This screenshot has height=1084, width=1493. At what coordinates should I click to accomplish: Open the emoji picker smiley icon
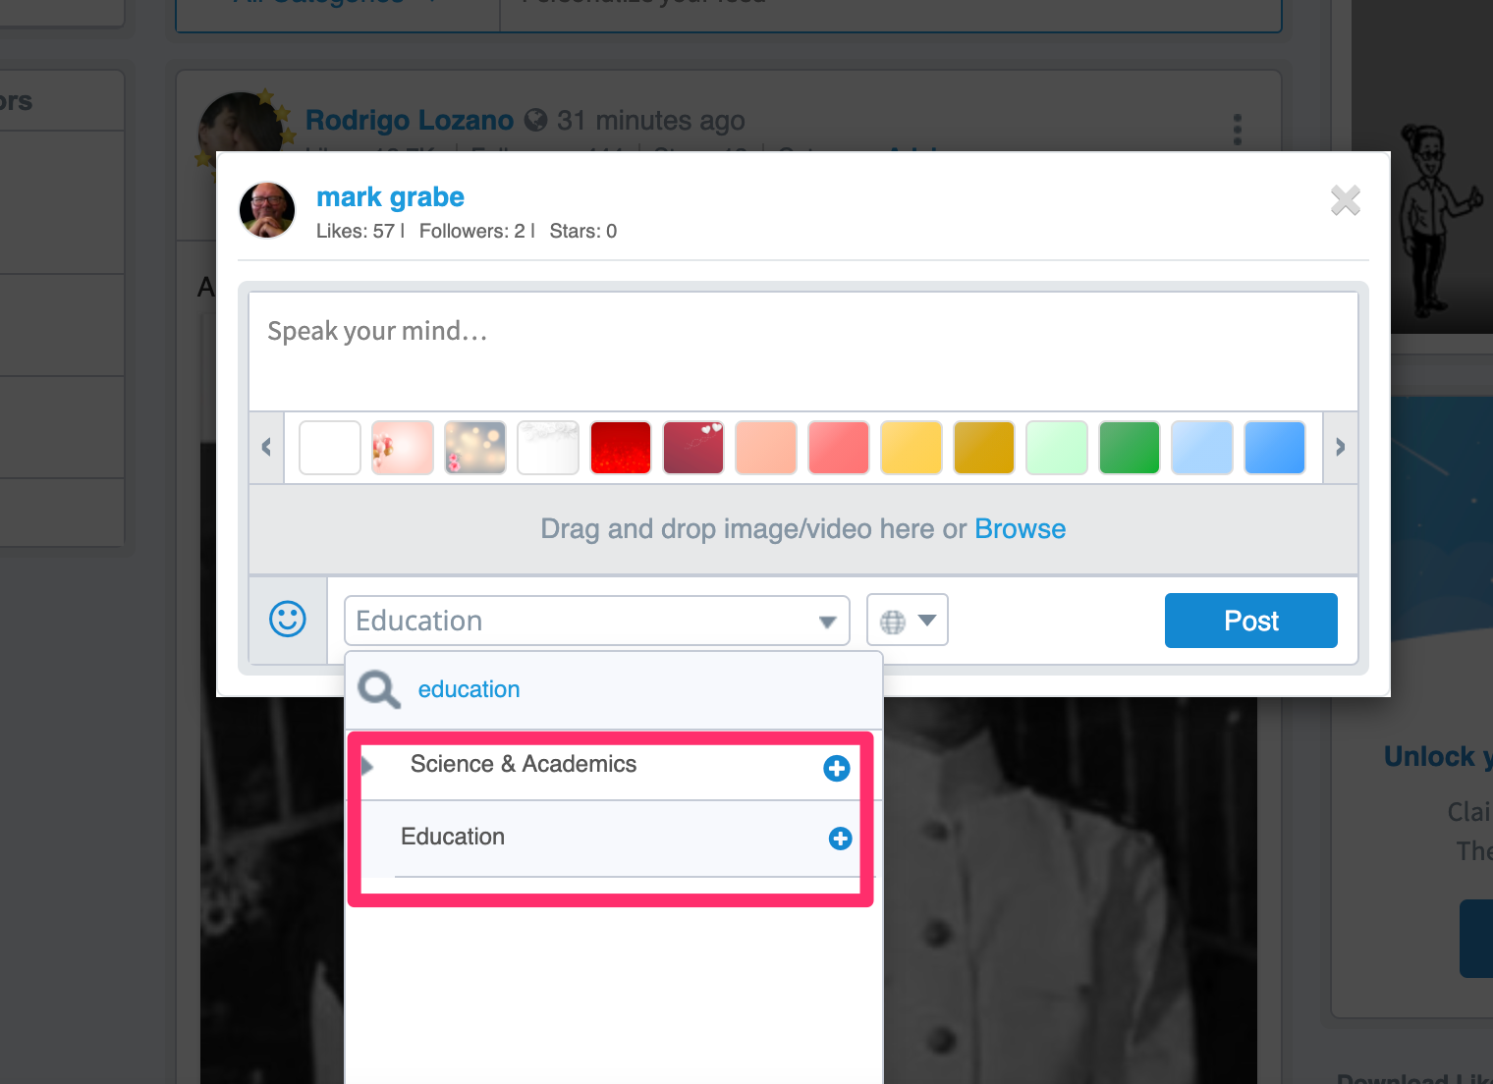pos(288,620)
